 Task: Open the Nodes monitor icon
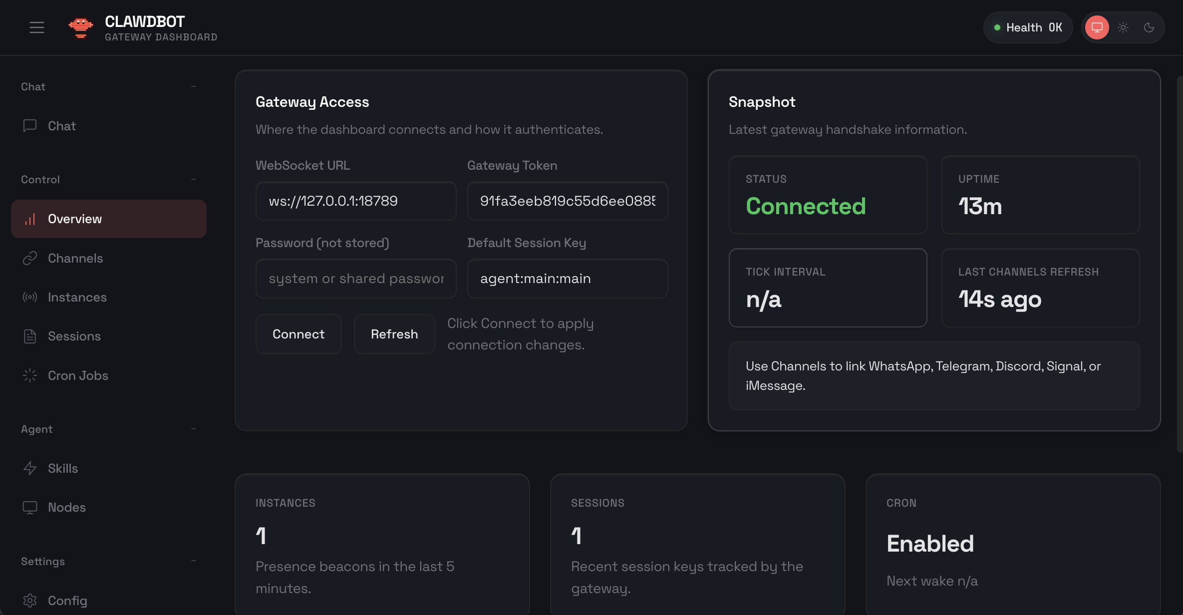[x=30, y=507]
